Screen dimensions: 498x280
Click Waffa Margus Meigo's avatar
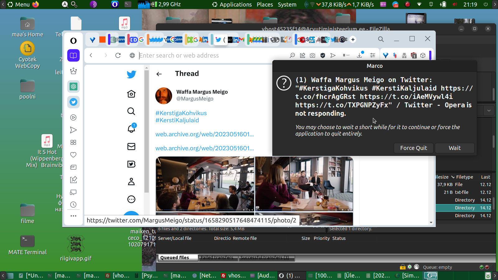coord(164,96)
